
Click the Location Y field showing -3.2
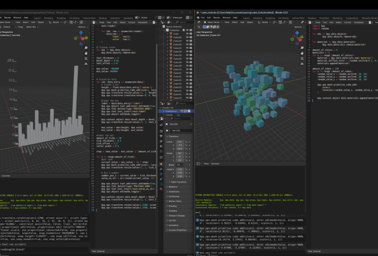tap(180, 145)
